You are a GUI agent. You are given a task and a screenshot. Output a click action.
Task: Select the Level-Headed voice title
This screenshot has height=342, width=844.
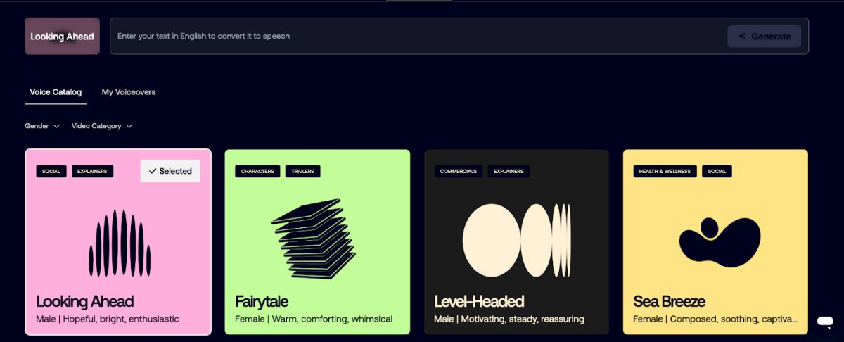[479, 301]
